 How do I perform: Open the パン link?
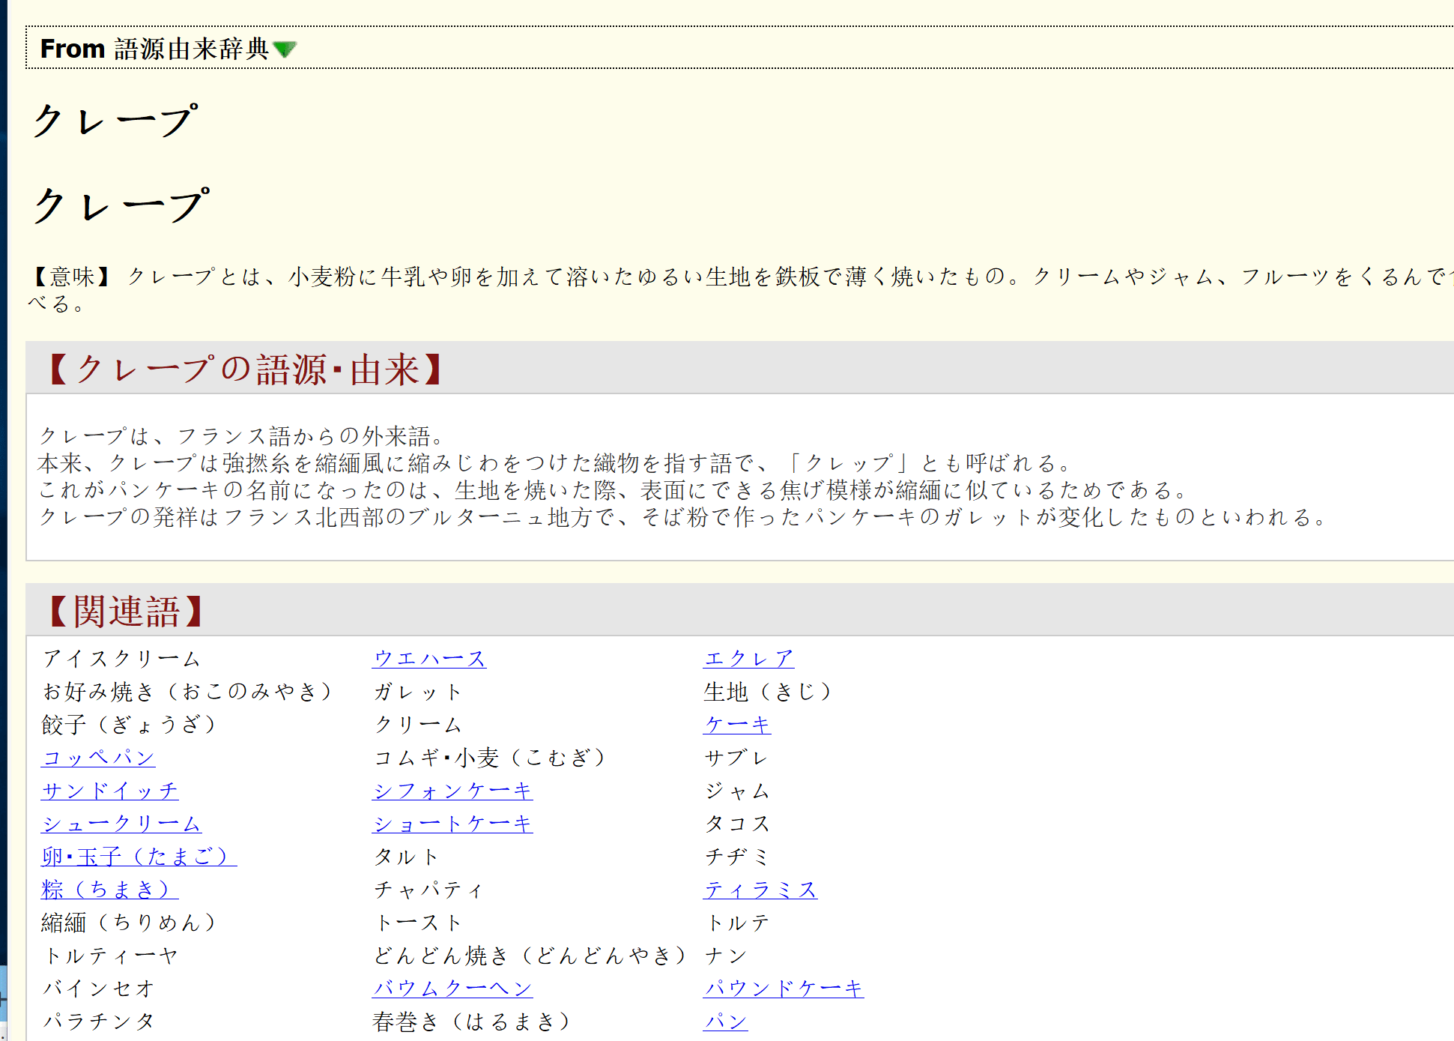click(x=725, y=1022)
